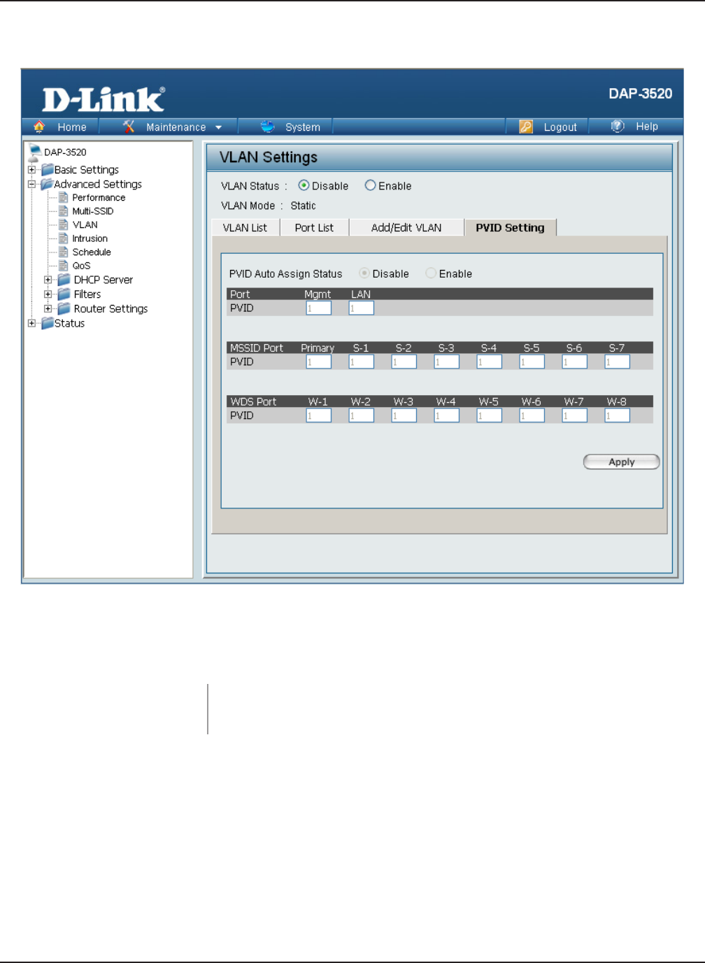Select PVID Auto Assign Disable radio
This screenshot has width=705, height=963.
pyautogui.click(x=364, y=273)
